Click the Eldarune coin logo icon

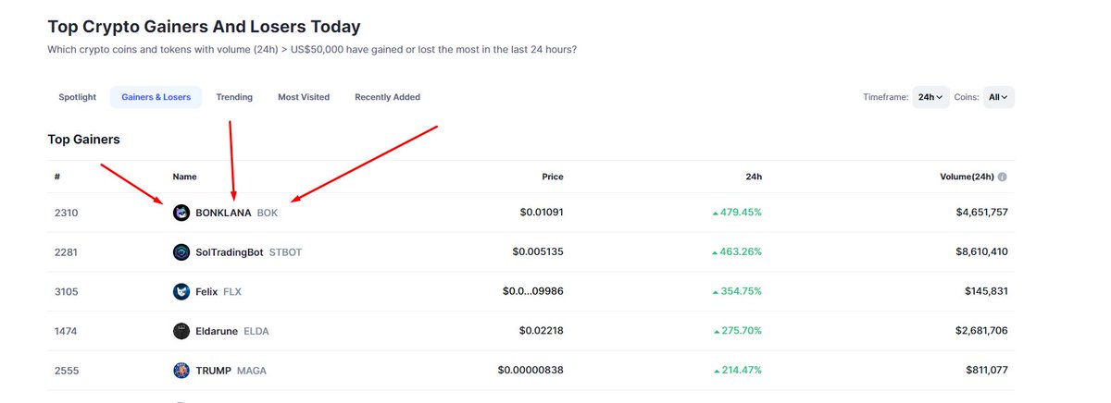pos(181,331)
